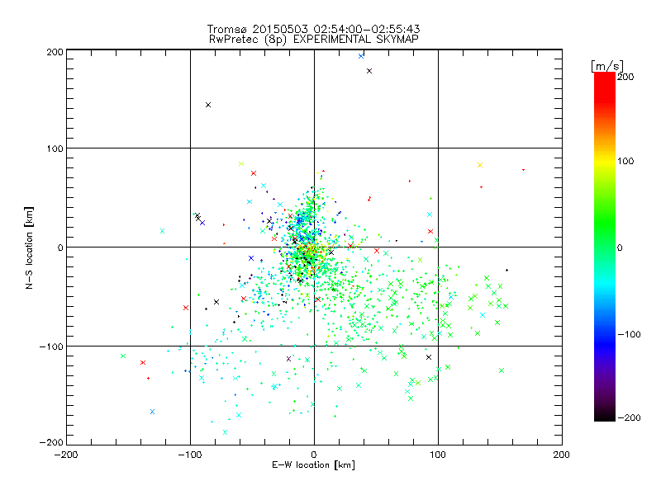Click the y-axis tick label '-200'
661x495 pixels.
[51, 442]
